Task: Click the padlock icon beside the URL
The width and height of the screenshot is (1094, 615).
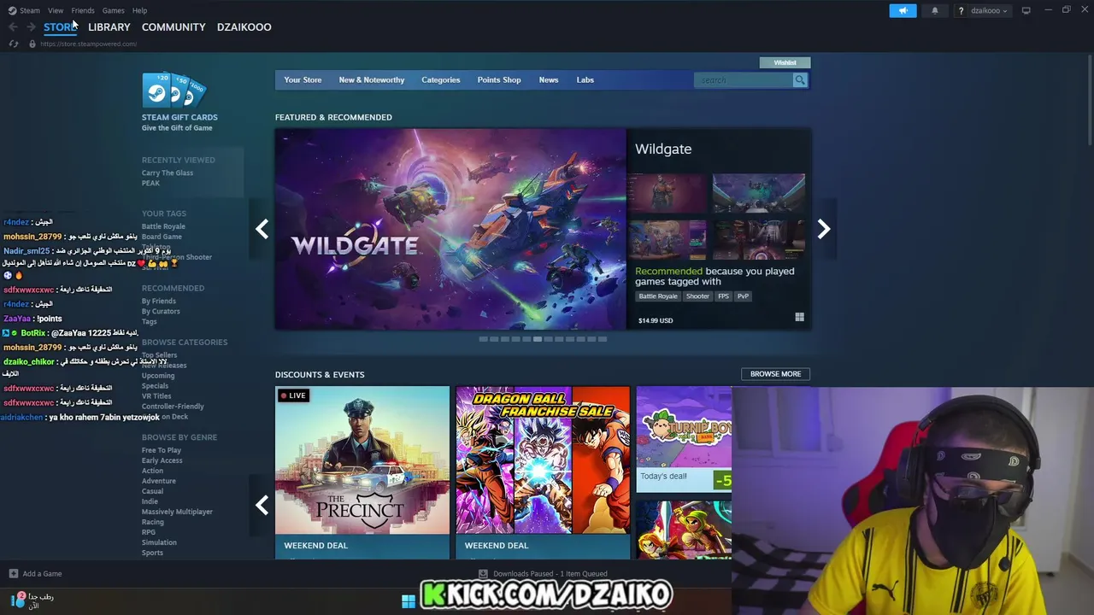Action: pos(32,44)
